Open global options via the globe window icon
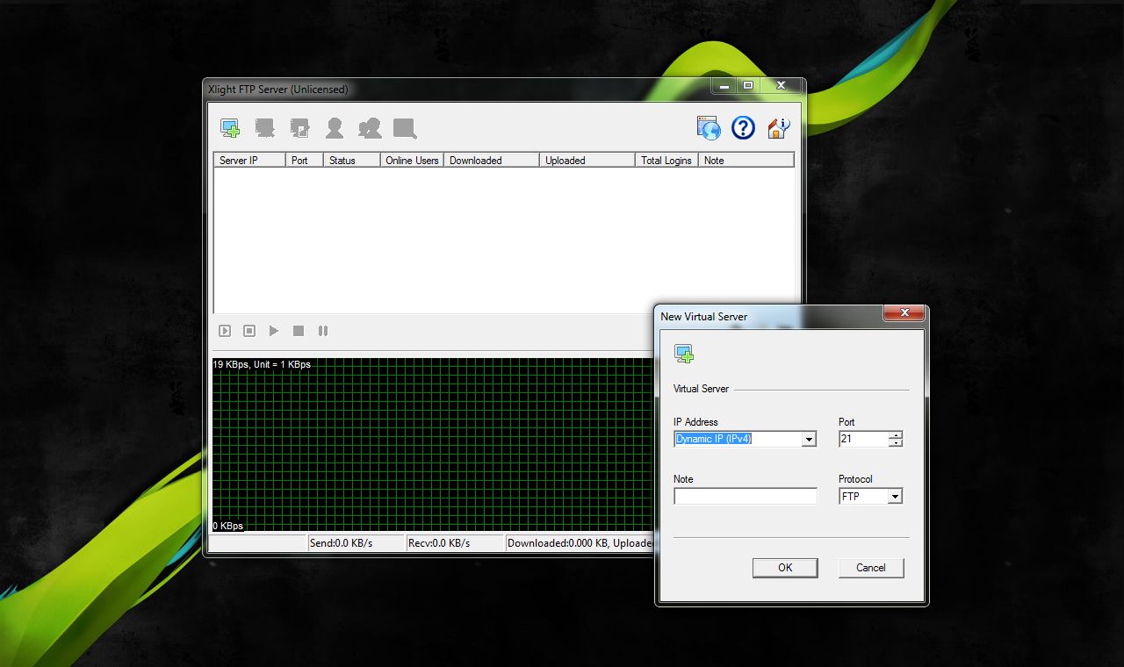This screenshot has width=1124, height=667. point(709,128)
